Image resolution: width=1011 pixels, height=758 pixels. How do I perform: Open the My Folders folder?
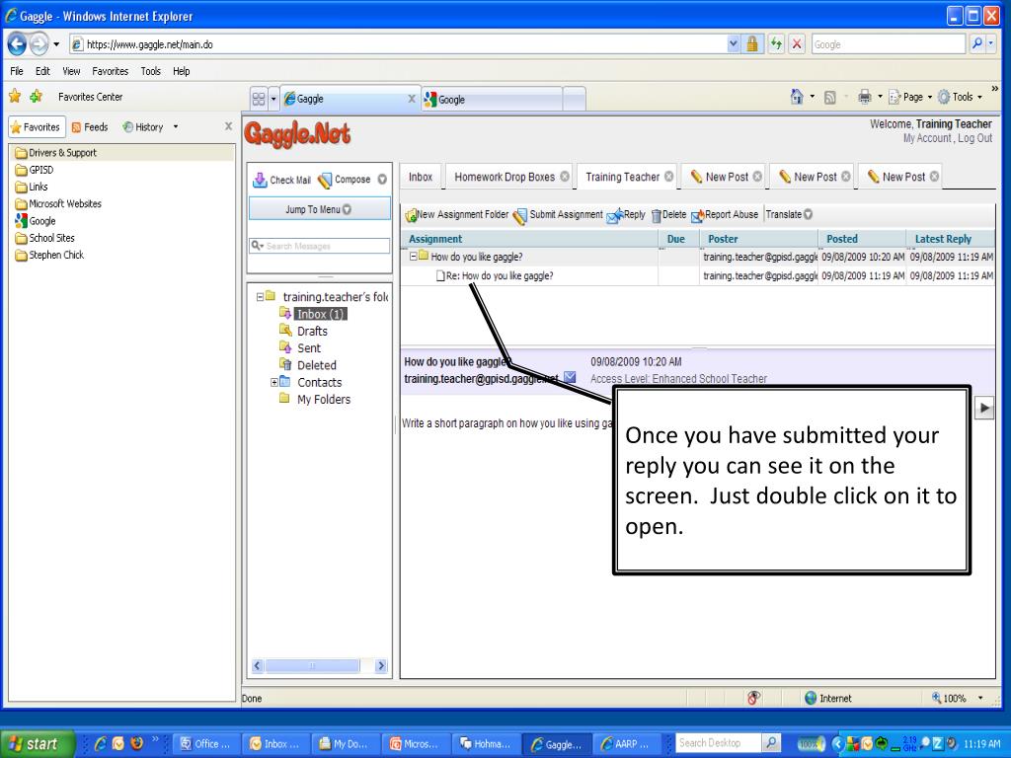324,400
